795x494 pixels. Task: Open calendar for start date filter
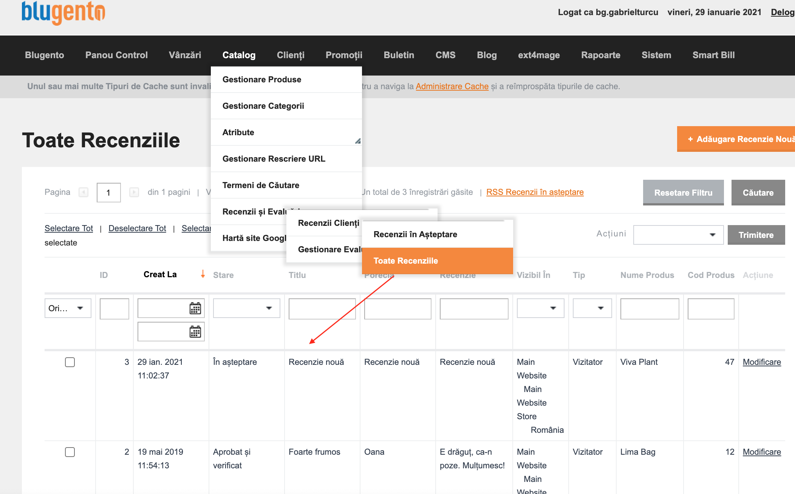click(x=195, y=308)
